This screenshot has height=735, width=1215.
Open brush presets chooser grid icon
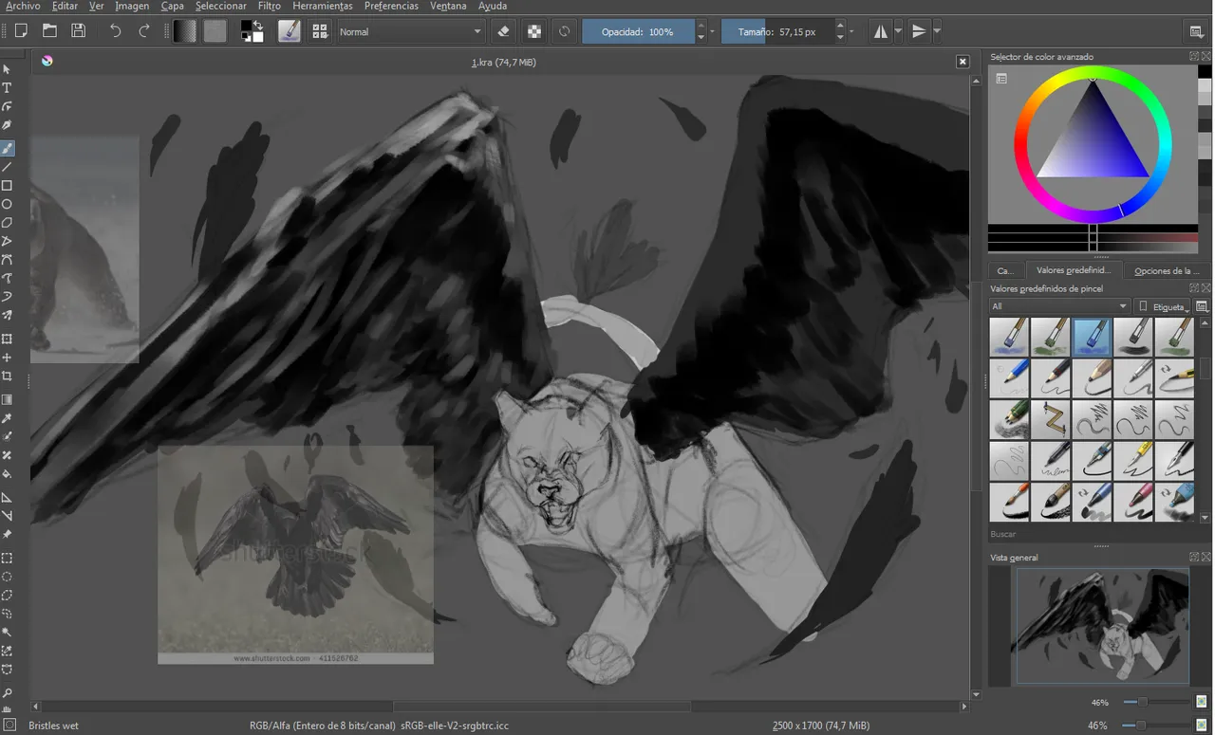pyautogui.click(x=320, y=31)
